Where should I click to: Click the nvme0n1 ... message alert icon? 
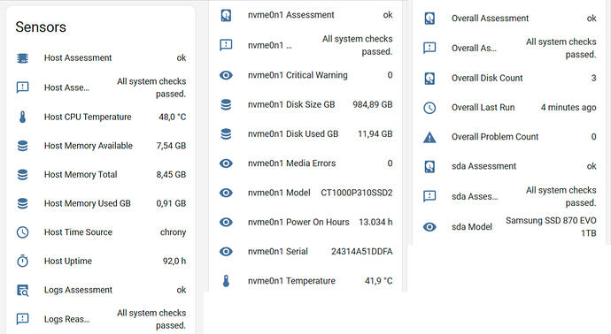click(x=226, y=45)
